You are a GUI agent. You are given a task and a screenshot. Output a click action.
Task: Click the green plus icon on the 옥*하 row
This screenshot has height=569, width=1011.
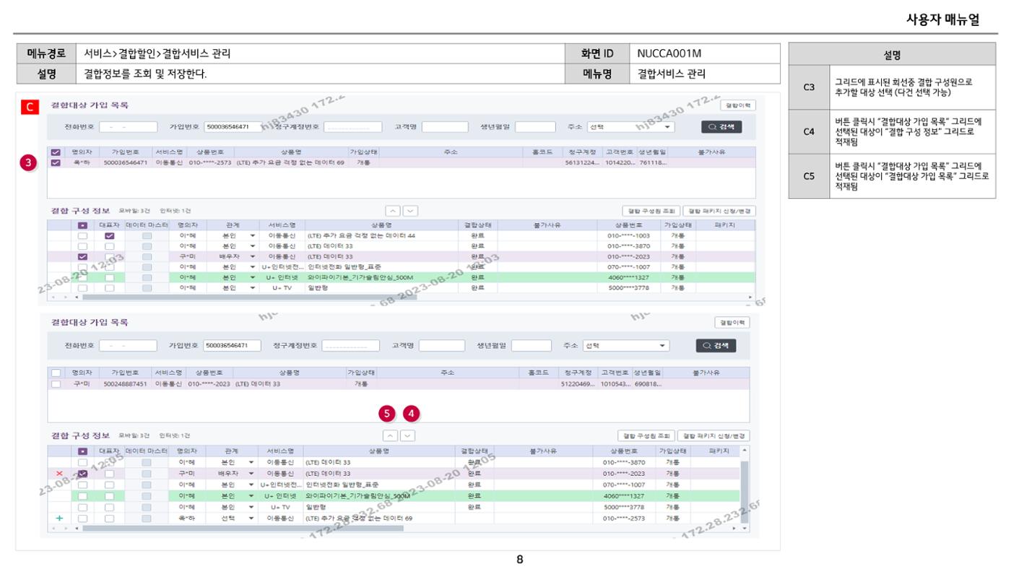[59, 518]
